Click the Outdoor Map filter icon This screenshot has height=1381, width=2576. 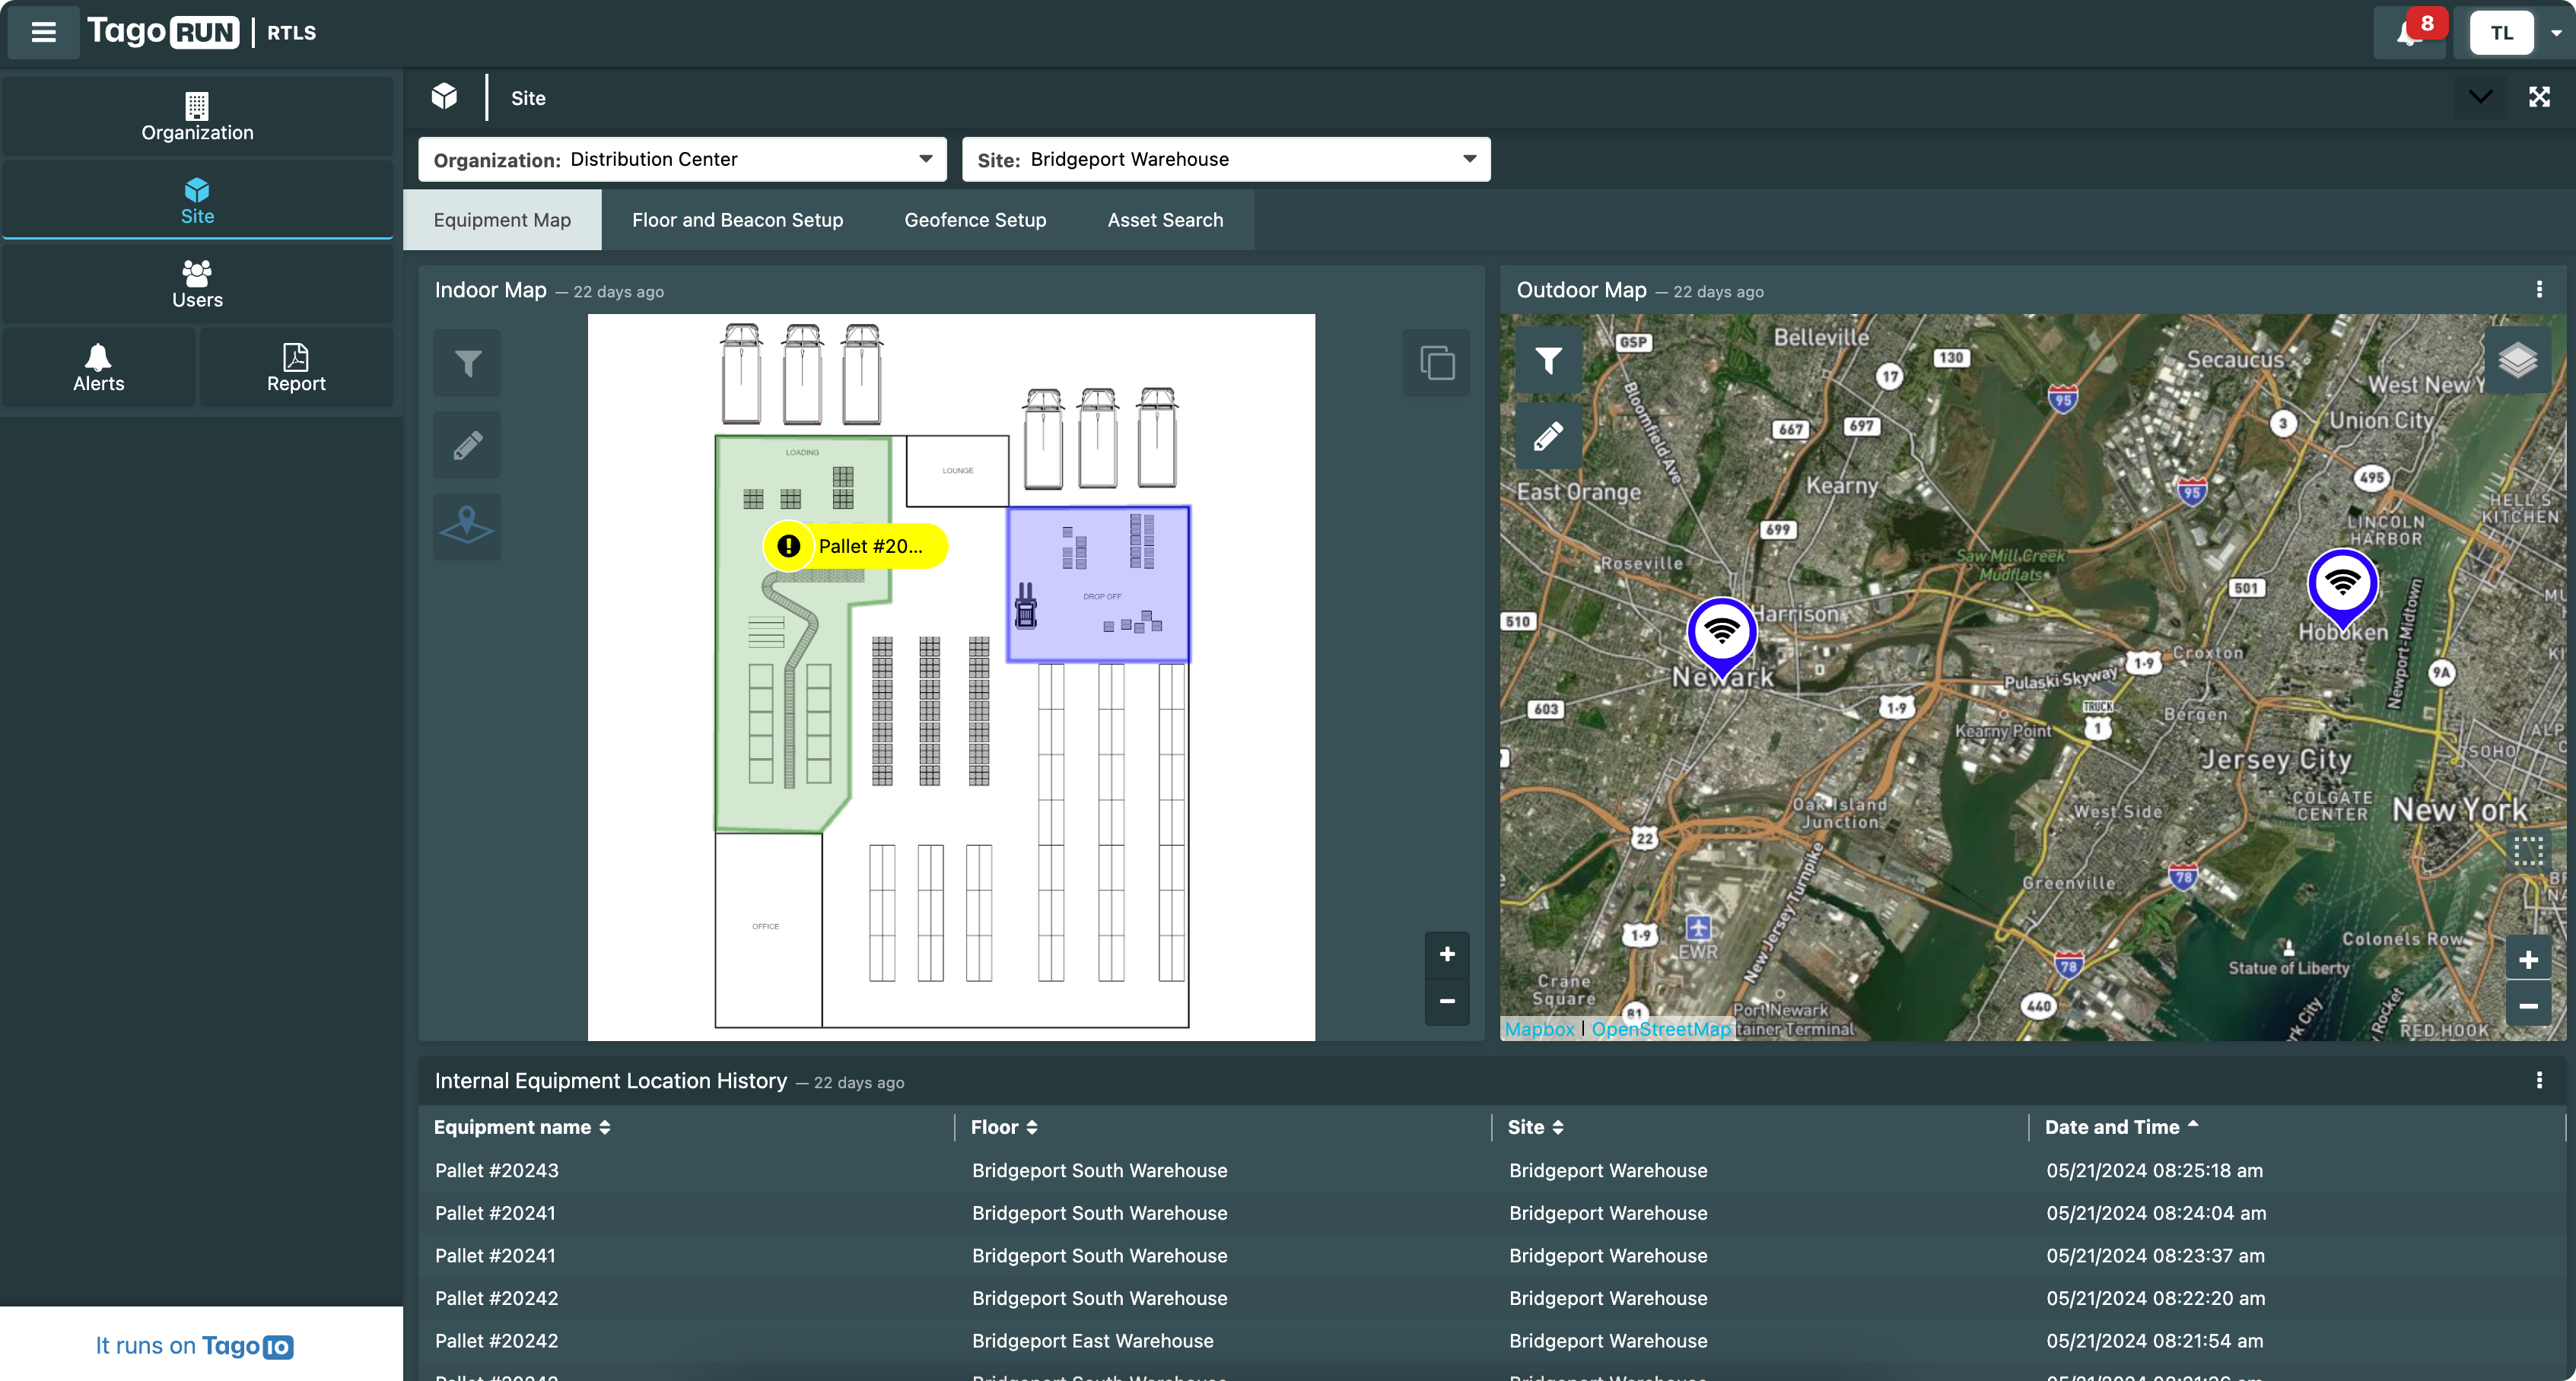tap(1548, 360)
